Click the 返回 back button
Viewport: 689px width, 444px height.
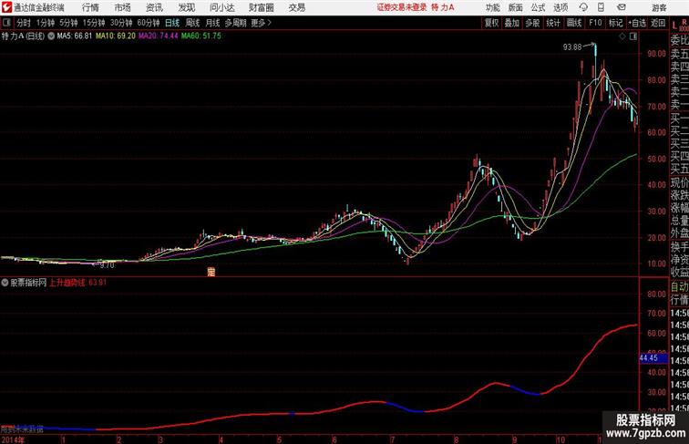click(x=658, y=23)
